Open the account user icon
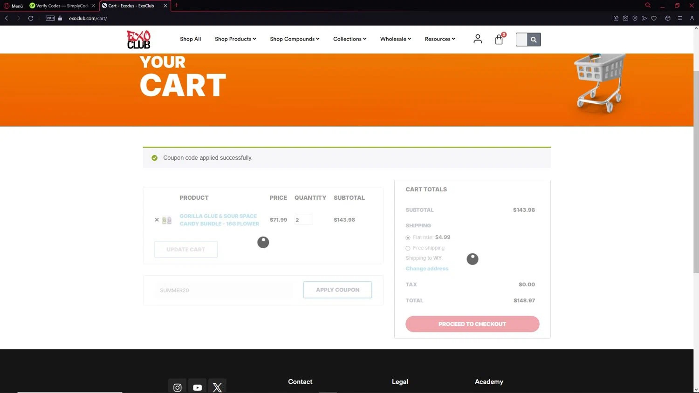The width and height of the screenshot is (699, 393). 478,39
